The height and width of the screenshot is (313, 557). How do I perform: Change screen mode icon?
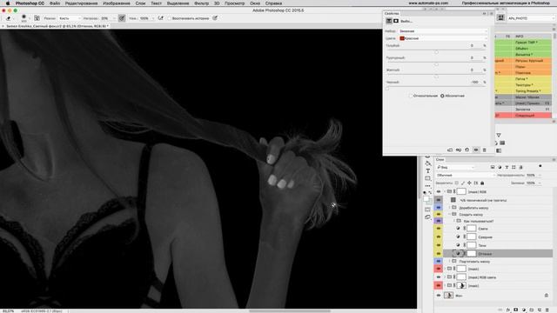click(427, 216)
